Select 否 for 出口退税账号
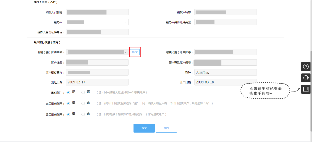 tap(83, 103)
